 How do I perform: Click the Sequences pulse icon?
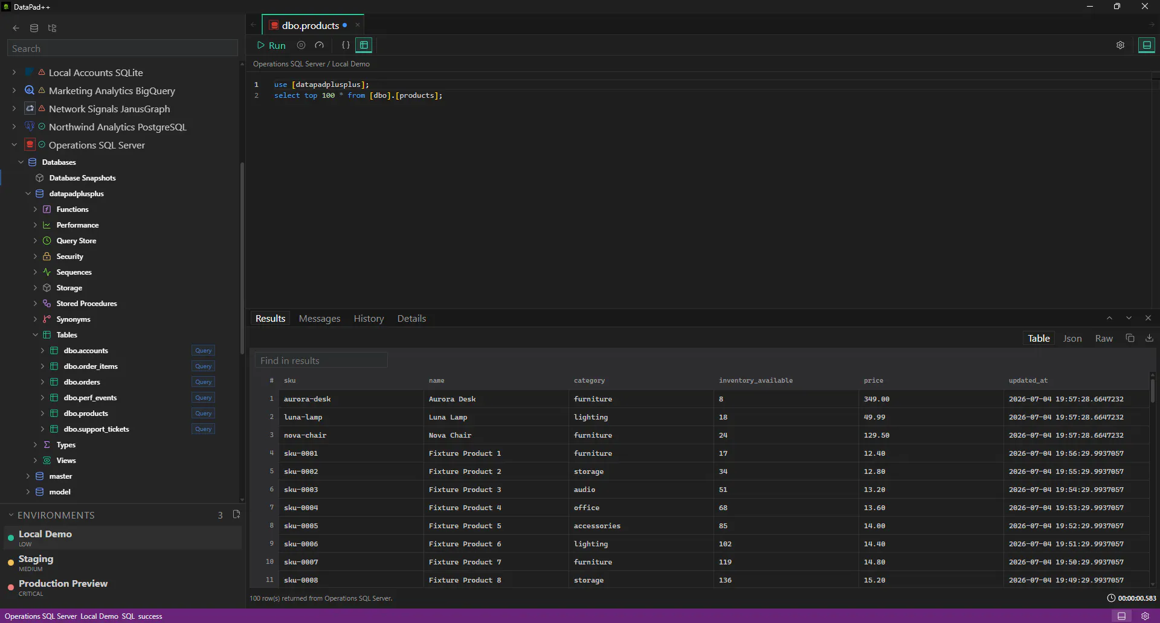click(47, 272)
